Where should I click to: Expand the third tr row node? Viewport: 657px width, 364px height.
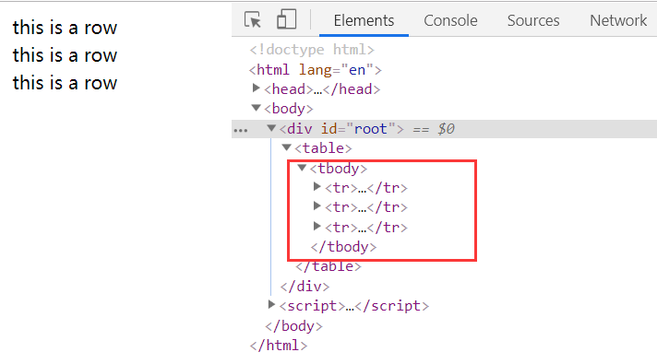coord(317,227)
